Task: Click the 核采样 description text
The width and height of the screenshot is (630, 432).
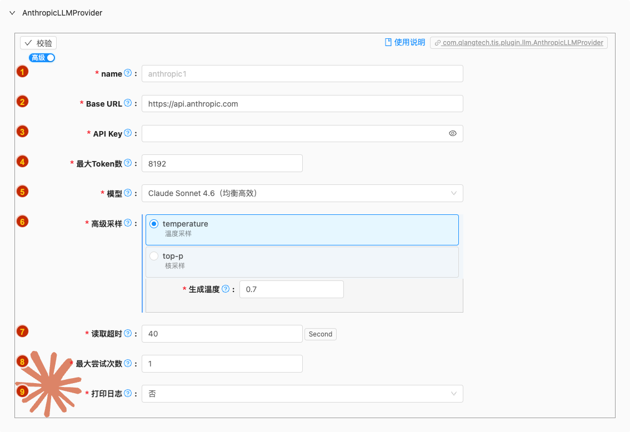Action: pyautogui.click(x=175, y=266)
